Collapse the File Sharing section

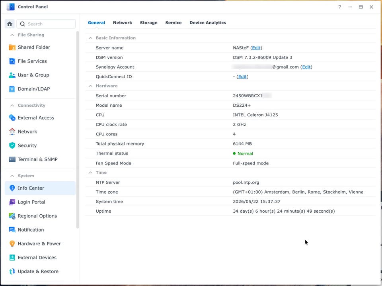tap(12, 35)
